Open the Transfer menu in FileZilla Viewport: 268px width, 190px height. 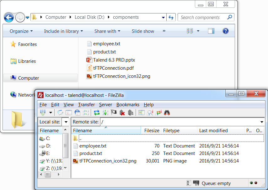point(86,105)
